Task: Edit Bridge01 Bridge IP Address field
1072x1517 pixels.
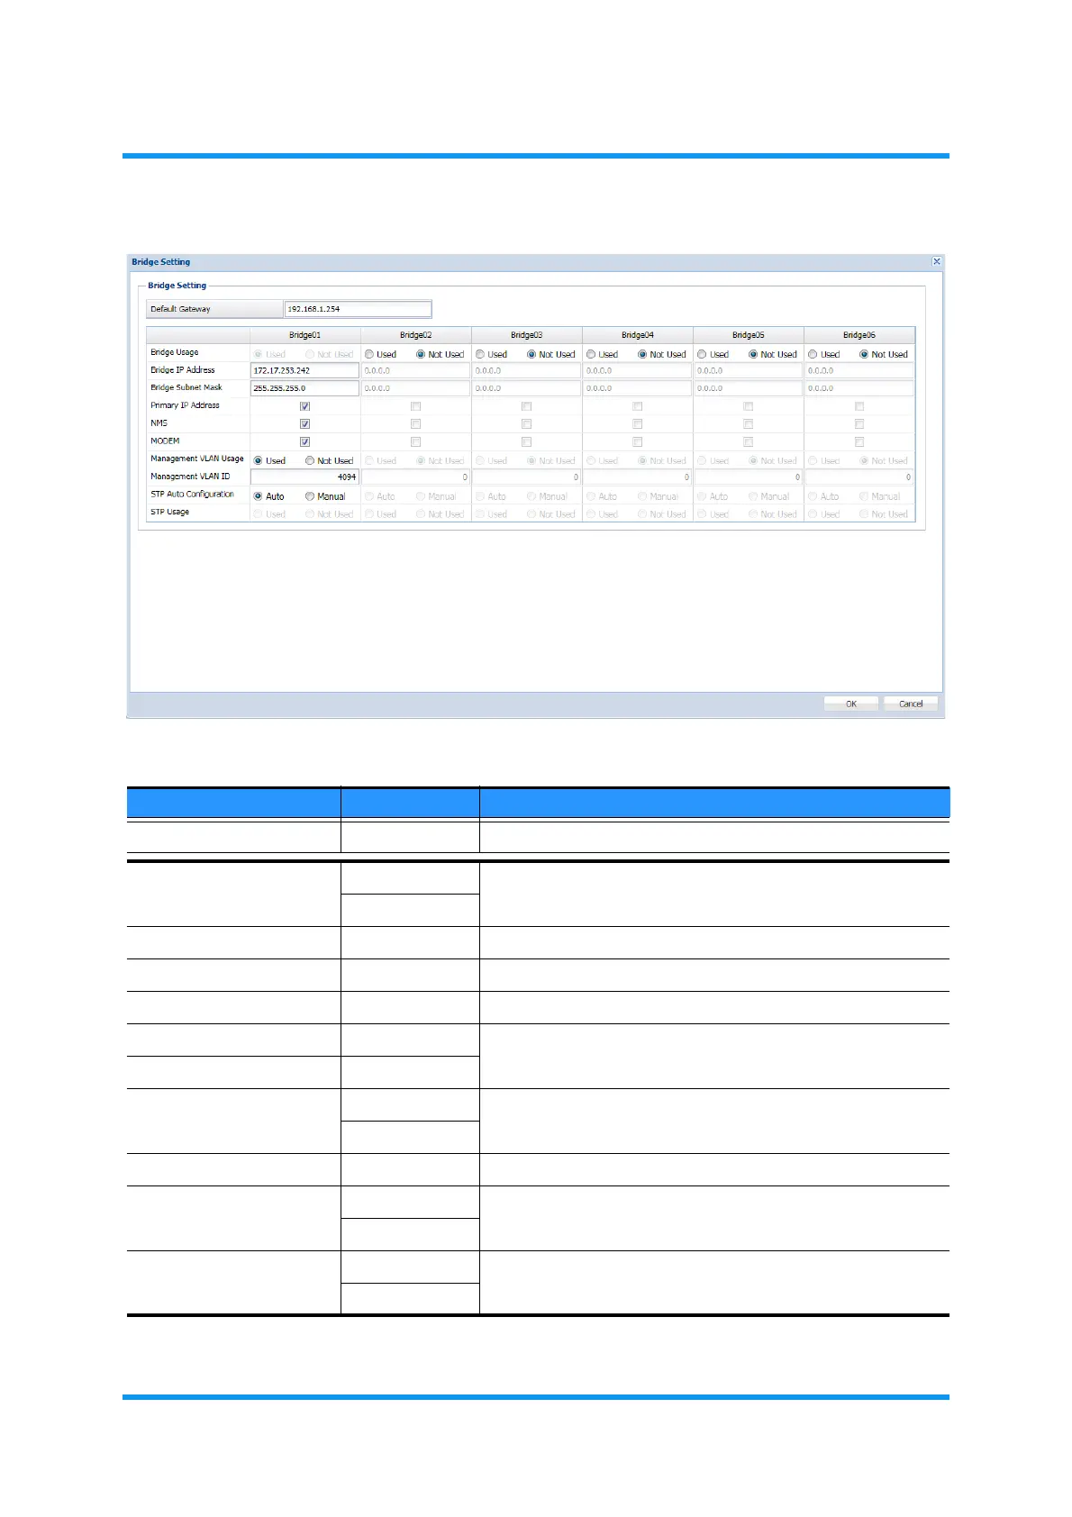Action: [x=304, y=370]
